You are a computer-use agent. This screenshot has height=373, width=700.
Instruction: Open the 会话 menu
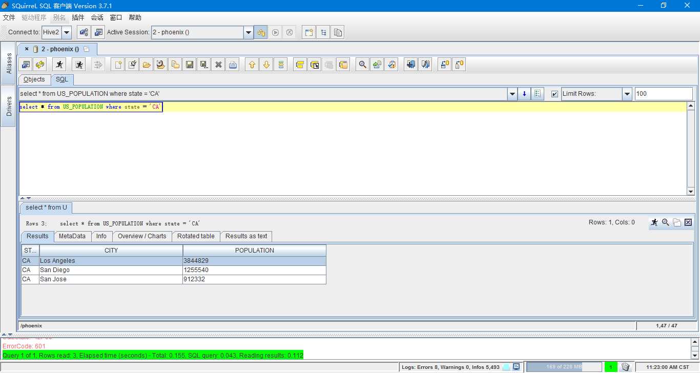pos(97,17)
